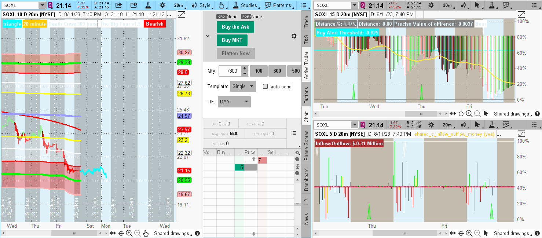Set quantity to 100
The width and height of the screenshot is (542, 238).
pos(259,71)
